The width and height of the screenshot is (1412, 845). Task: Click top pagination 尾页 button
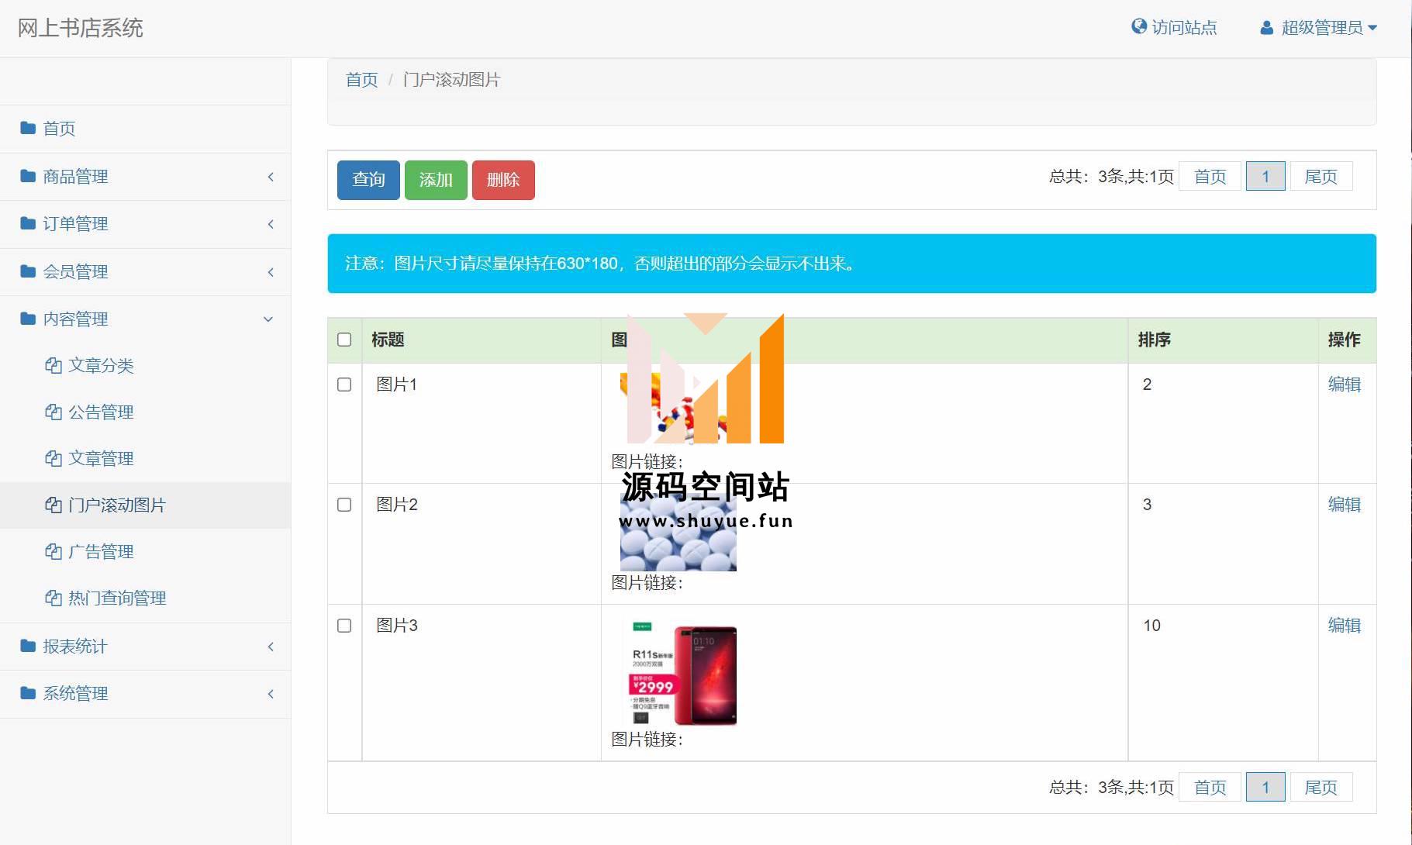tap(1321, 177)
